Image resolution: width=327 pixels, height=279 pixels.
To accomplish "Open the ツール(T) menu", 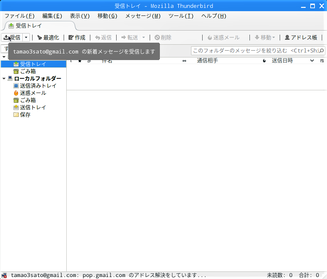I will click(181, 16).
